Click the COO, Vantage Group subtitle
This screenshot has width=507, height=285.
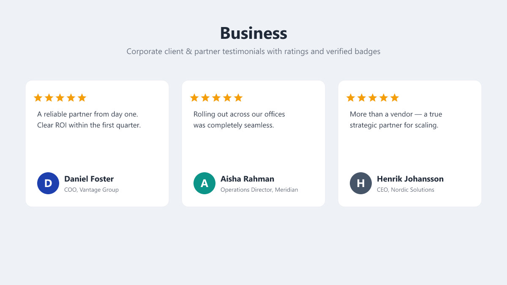[91, 190]
